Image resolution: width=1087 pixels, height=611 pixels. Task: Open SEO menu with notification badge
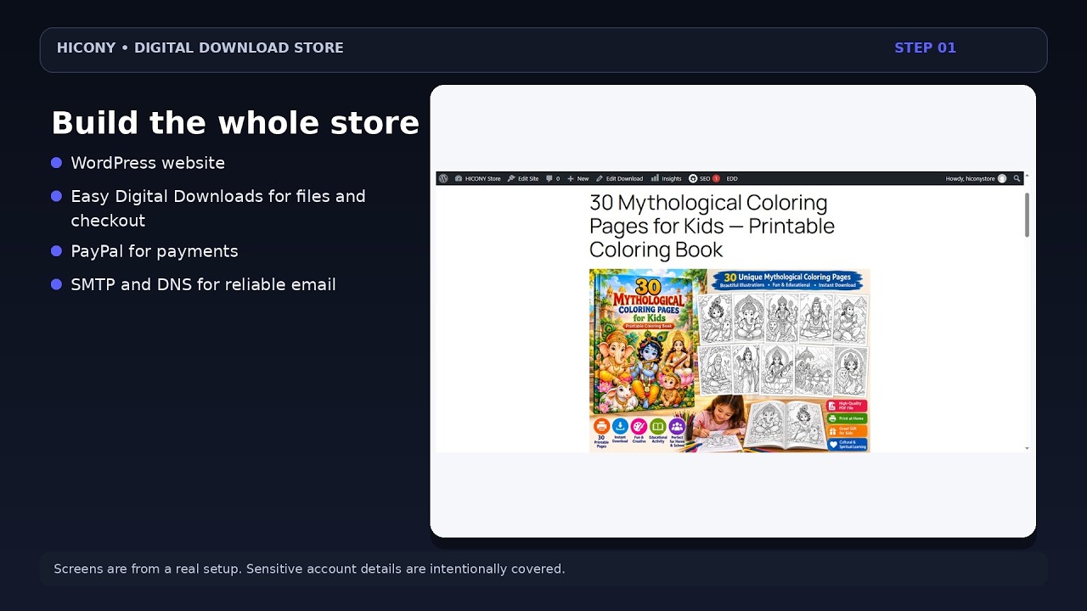coord(704,178)
